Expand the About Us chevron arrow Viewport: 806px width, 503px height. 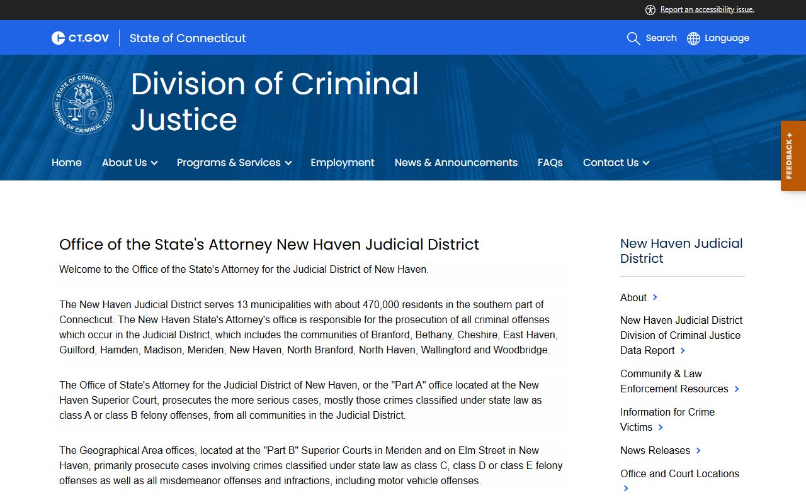coord(154,163)
